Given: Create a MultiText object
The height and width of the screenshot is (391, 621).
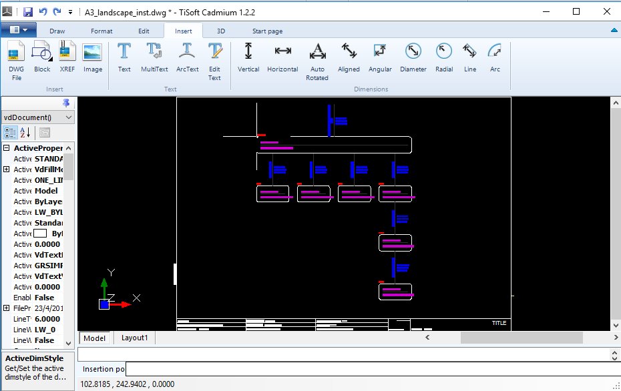Looking at the screenshot, I should tap(154, 59).
